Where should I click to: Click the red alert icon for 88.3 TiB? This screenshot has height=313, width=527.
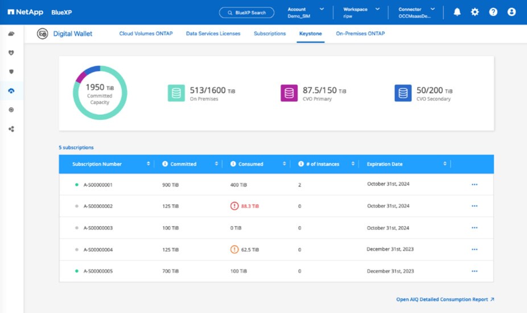pyautogui.click(x=234, y=206)
